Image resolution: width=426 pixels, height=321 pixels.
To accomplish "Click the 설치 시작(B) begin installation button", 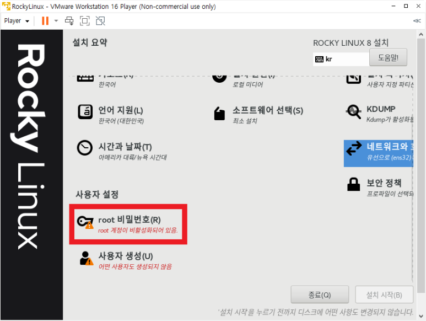I will (384, 295).
